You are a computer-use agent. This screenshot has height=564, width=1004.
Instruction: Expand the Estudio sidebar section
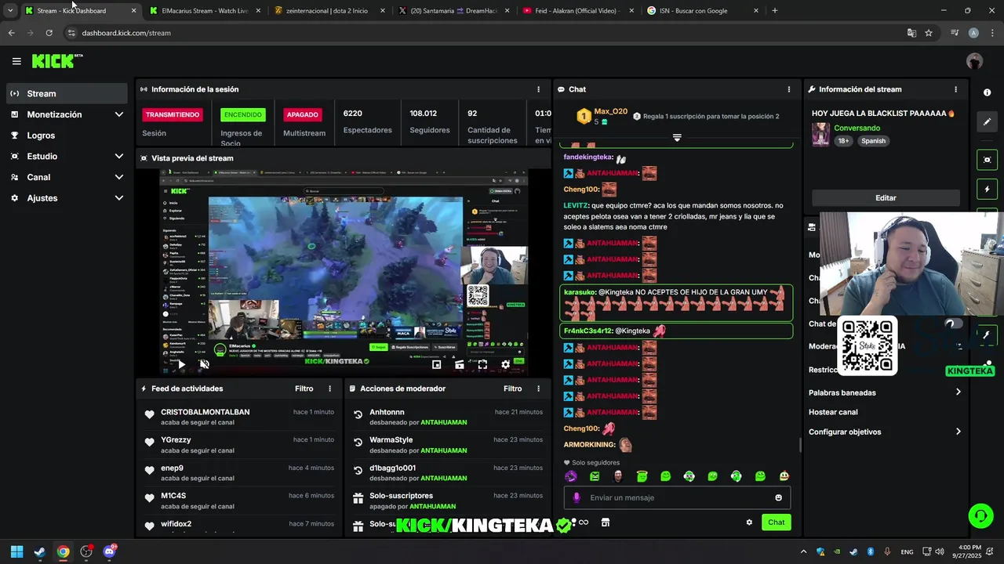[119, 156]
